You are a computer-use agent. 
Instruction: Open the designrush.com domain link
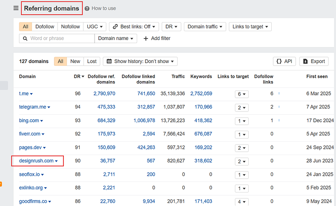36,161
